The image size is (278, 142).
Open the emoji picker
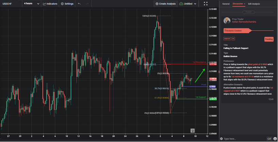275,139
